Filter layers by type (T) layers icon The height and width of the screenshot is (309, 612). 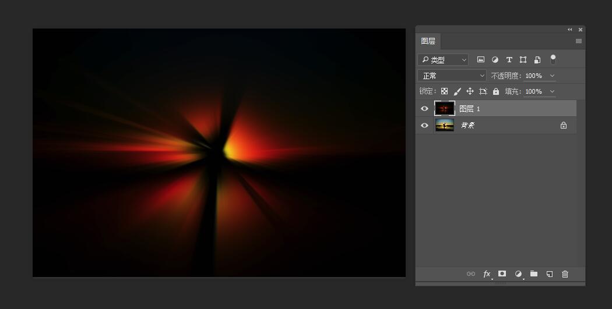pos(509,59)
